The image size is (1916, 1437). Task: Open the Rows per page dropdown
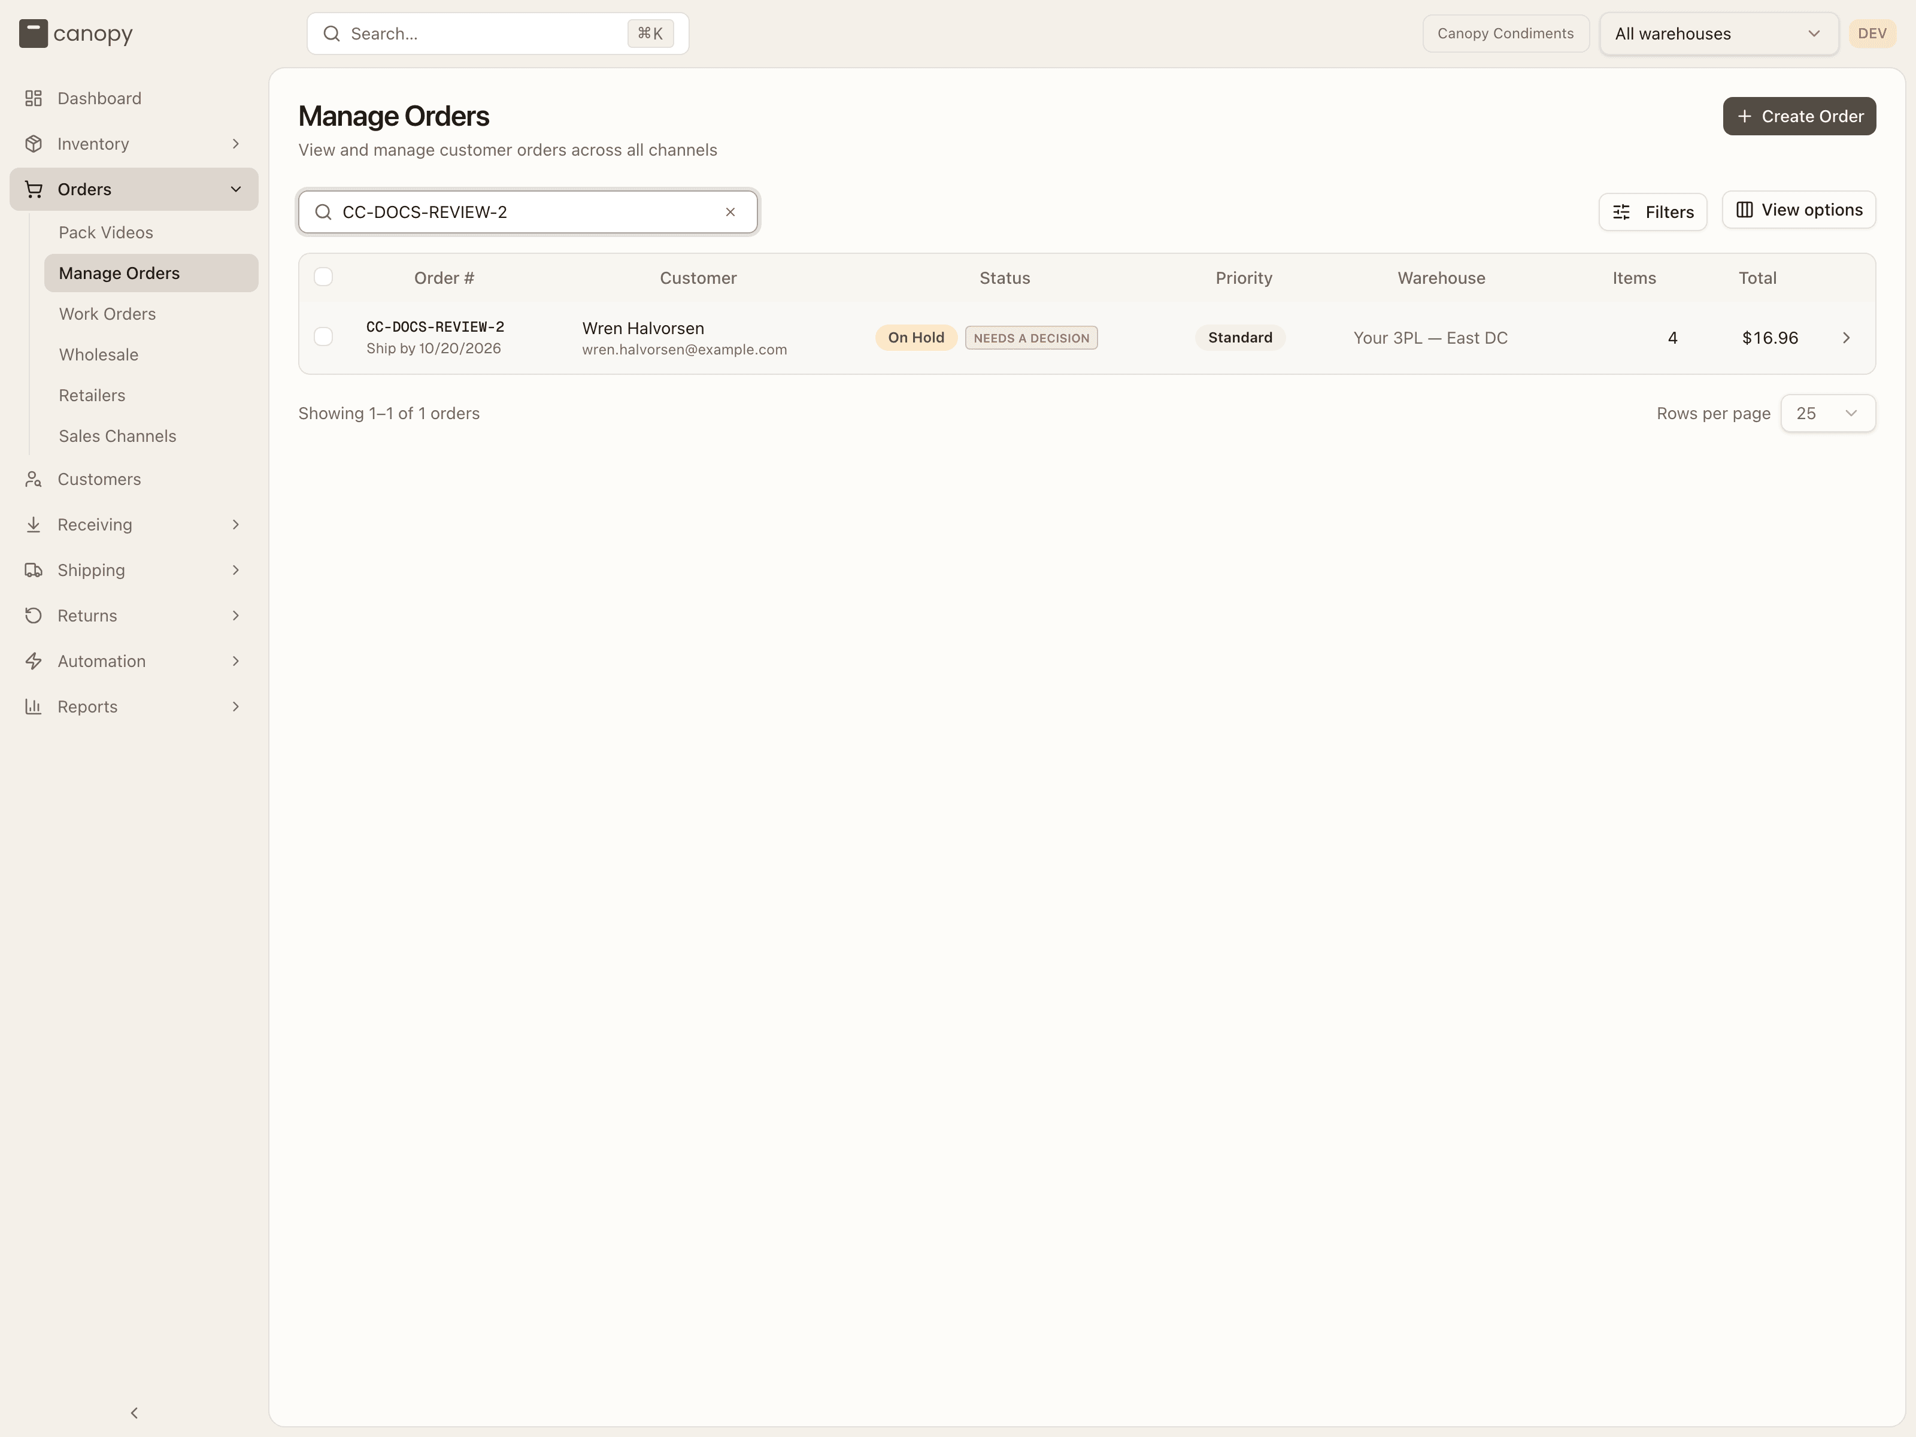click(1827, 413)
